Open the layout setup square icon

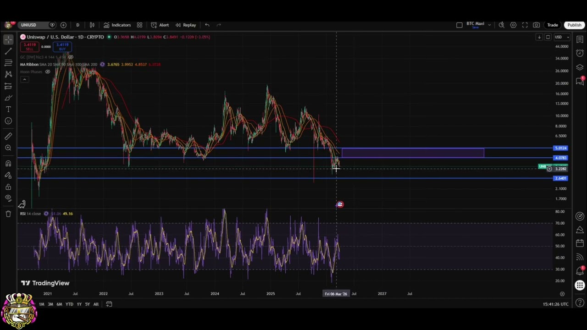point(460,25)
